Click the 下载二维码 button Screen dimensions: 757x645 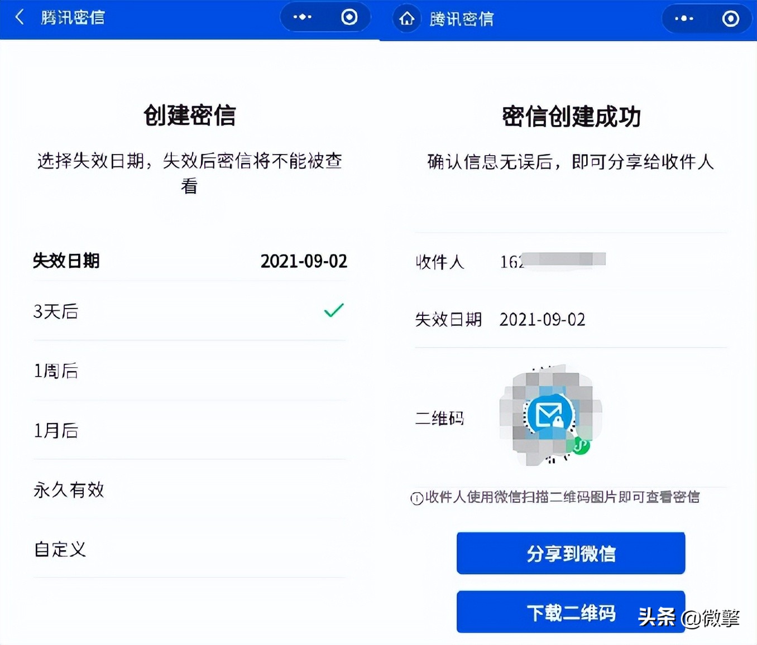pos(571,612)
